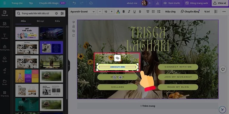Undo the last action
Screen dimensions: 229x114
[x=74, y=3]
